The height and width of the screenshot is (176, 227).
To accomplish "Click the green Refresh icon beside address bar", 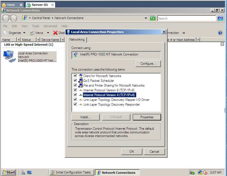I will [x=153, y=18].
